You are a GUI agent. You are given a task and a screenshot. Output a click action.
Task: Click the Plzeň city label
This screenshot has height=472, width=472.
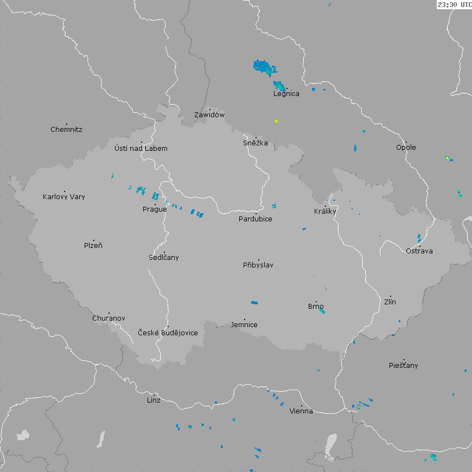[93, 245]
